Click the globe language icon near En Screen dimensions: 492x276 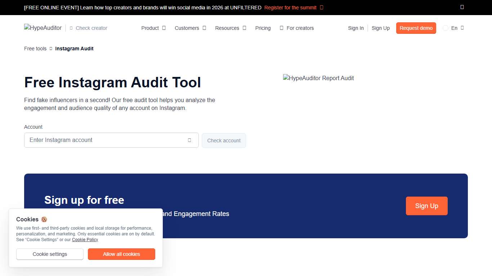click(x=445, y=28)
